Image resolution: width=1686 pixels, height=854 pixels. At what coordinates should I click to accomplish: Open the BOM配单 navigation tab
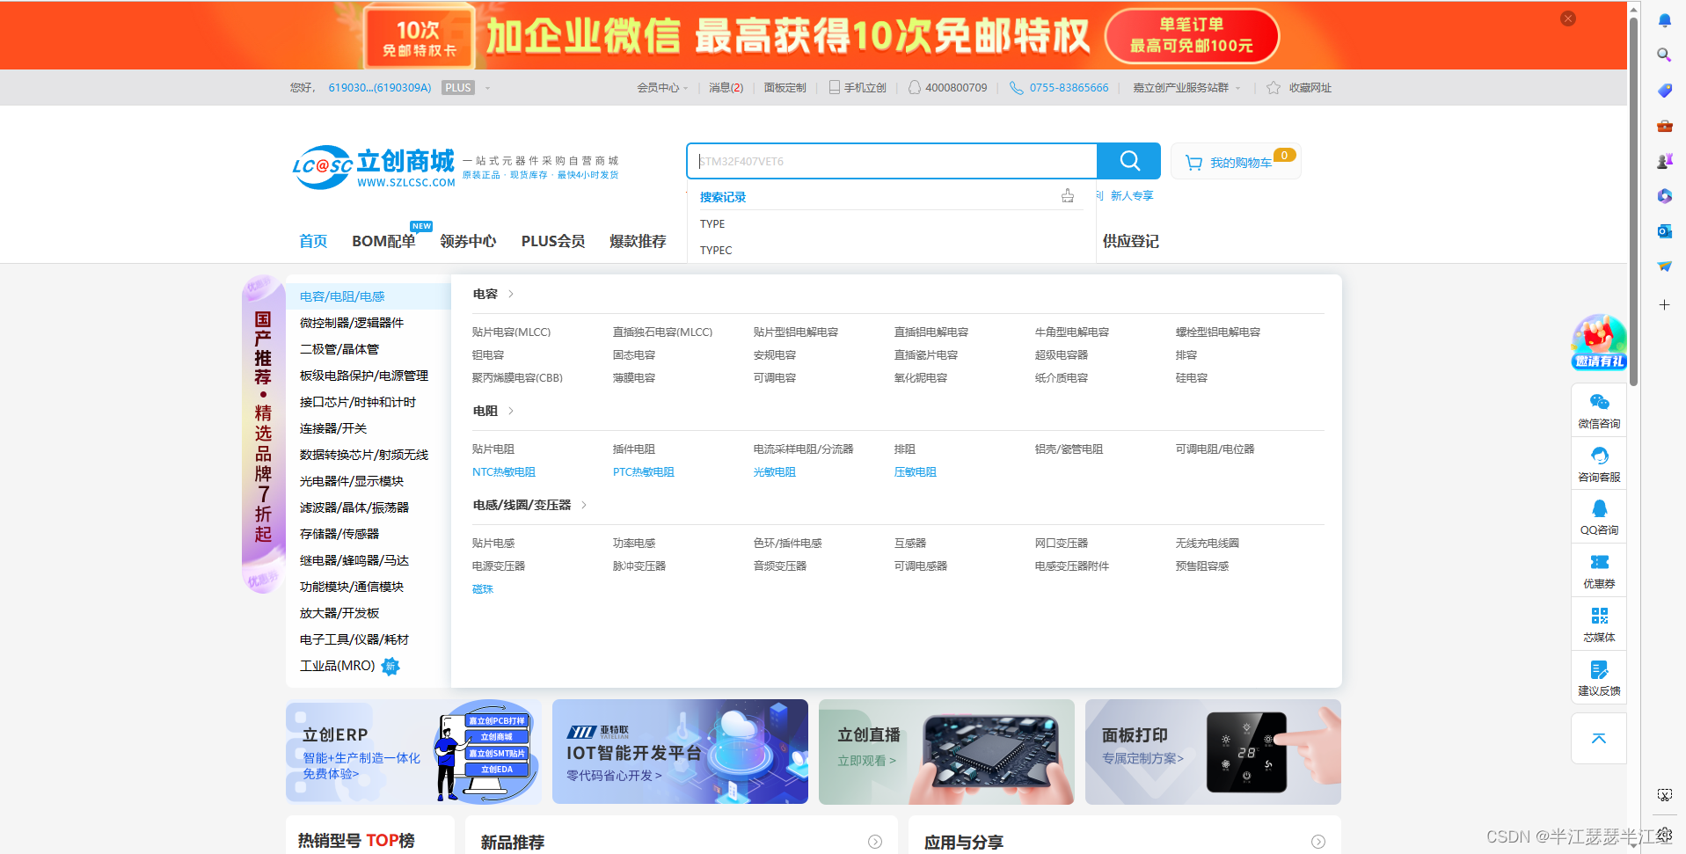(x=383, y=241)
